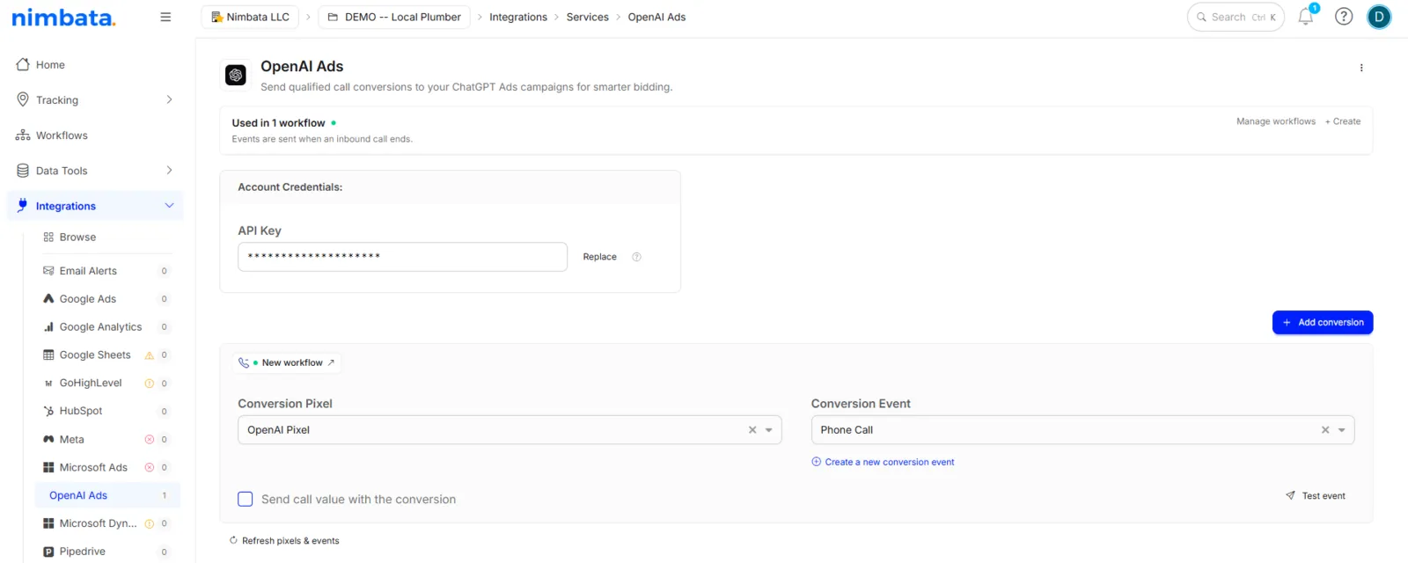Click Refresh pixels & events
1408x563 pixels.
pos(284,541)
